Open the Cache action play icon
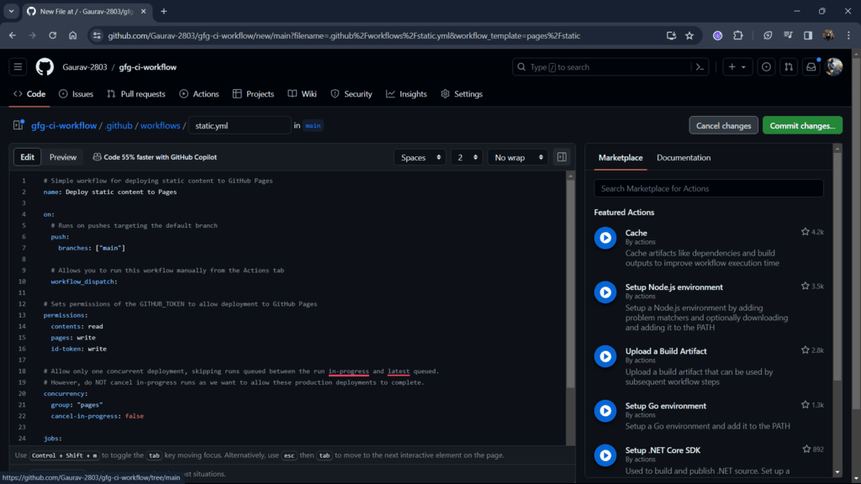Viewport: 861px width, 484px height. point(605,238)
